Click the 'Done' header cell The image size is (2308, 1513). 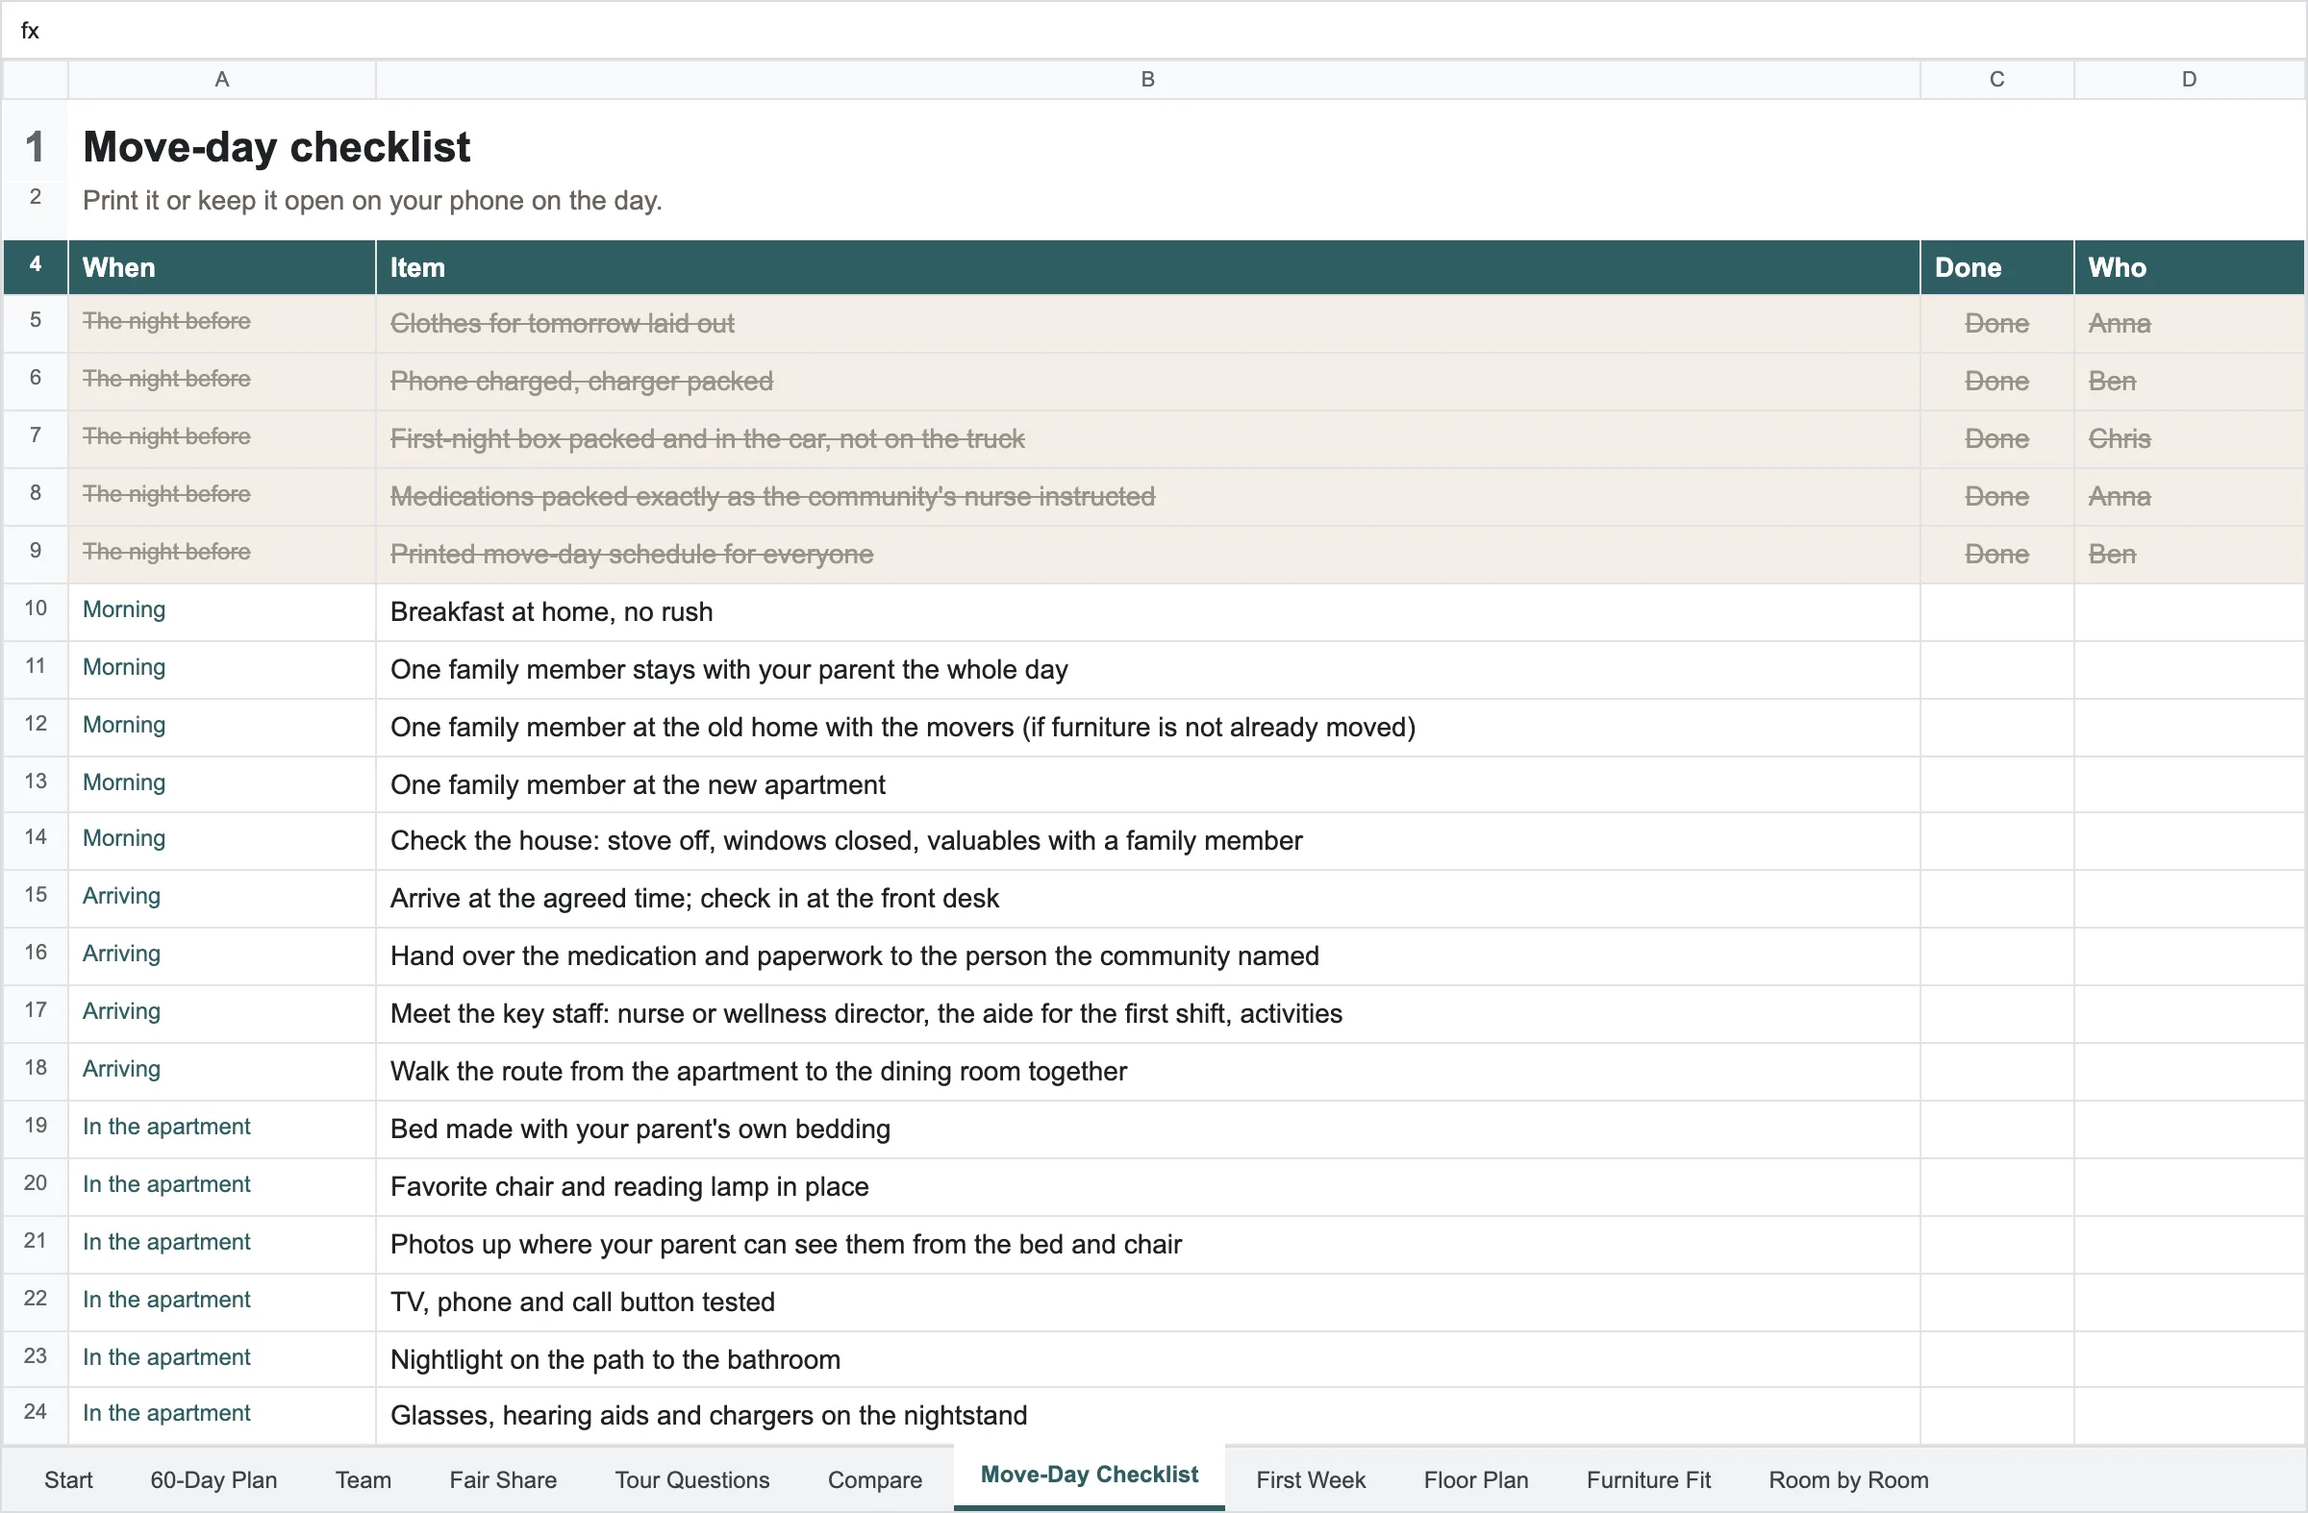point(1996,267)
